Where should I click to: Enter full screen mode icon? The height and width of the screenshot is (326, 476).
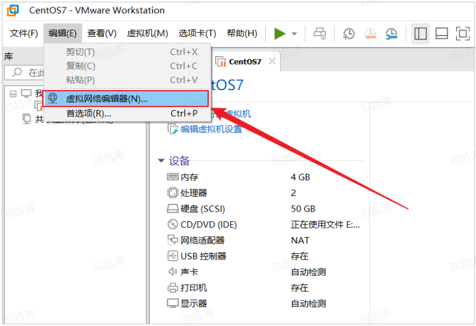462,34
